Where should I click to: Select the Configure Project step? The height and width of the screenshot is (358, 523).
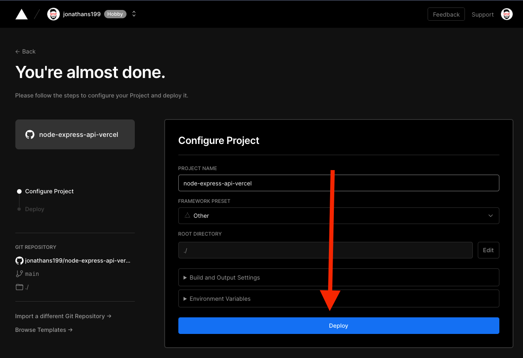point(49,191)
